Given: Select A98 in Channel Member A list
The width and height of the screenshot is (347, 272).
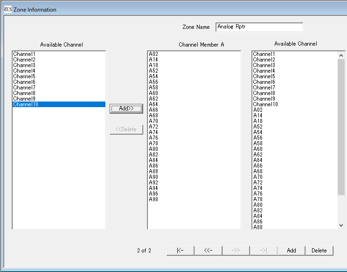Looking at the screenshot, I should pyautogui.click(x=153, y=199).
